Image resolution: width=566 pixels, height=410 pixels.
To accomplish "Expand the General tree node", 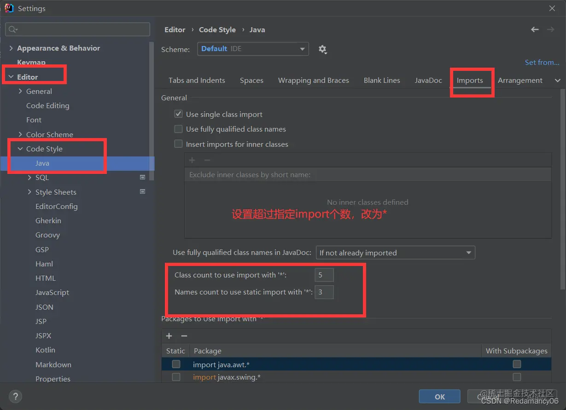I will [20, 91].
